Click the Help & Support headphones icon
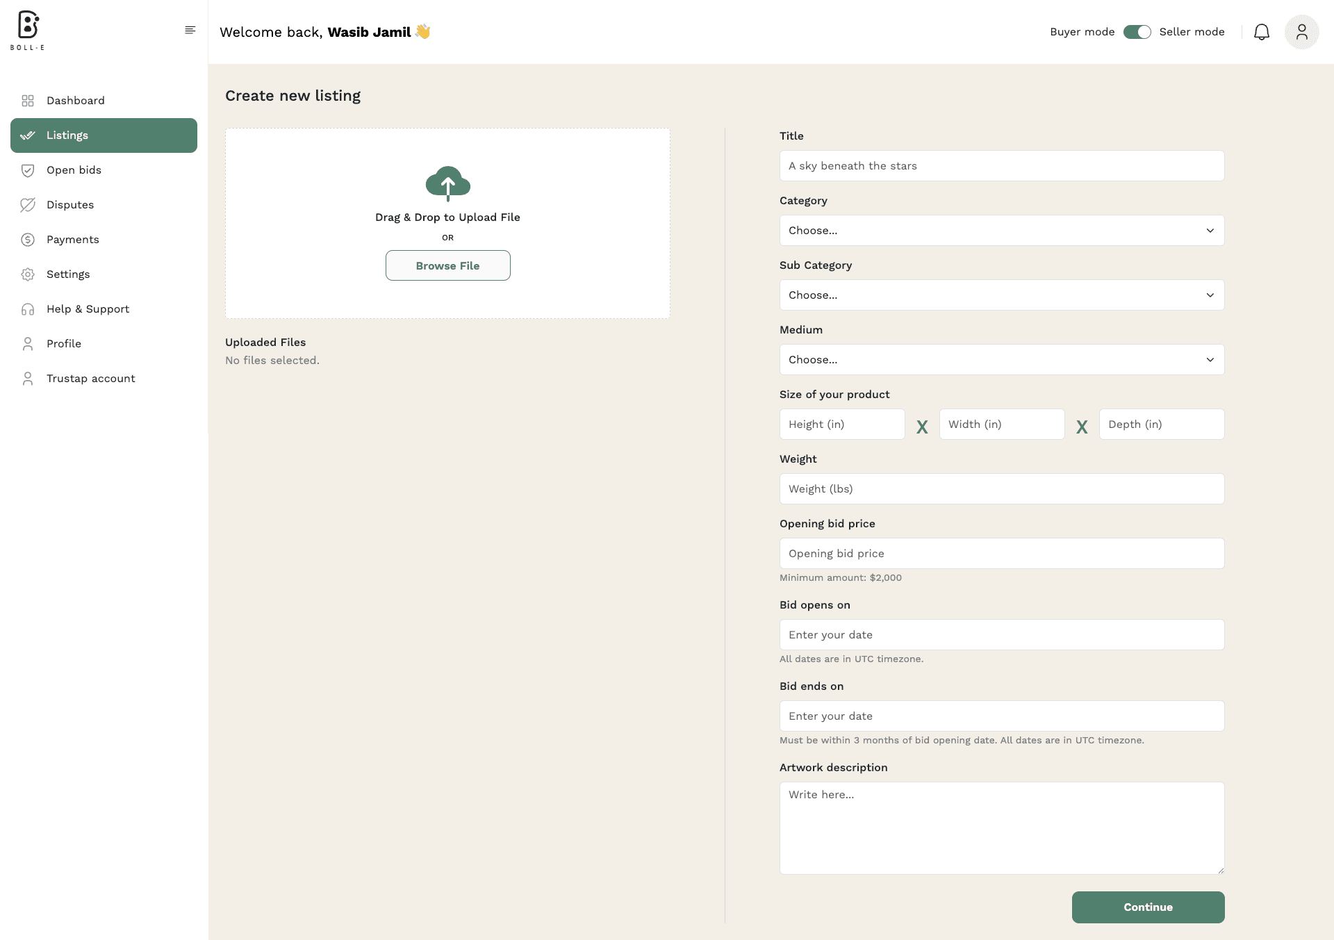1334x940 pixels. pos(28,309)
